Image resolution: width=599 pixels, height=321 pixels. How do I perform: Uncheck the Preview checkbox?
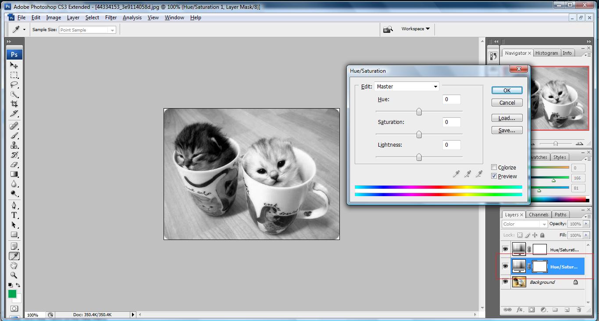click(494, 176)
